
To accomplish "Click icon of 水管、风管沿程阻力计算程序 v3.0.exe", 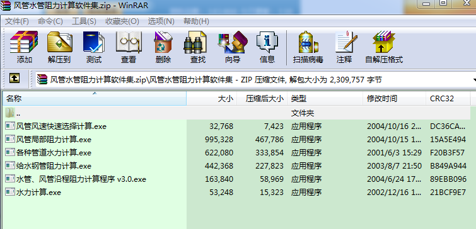I will click(10, 179).
